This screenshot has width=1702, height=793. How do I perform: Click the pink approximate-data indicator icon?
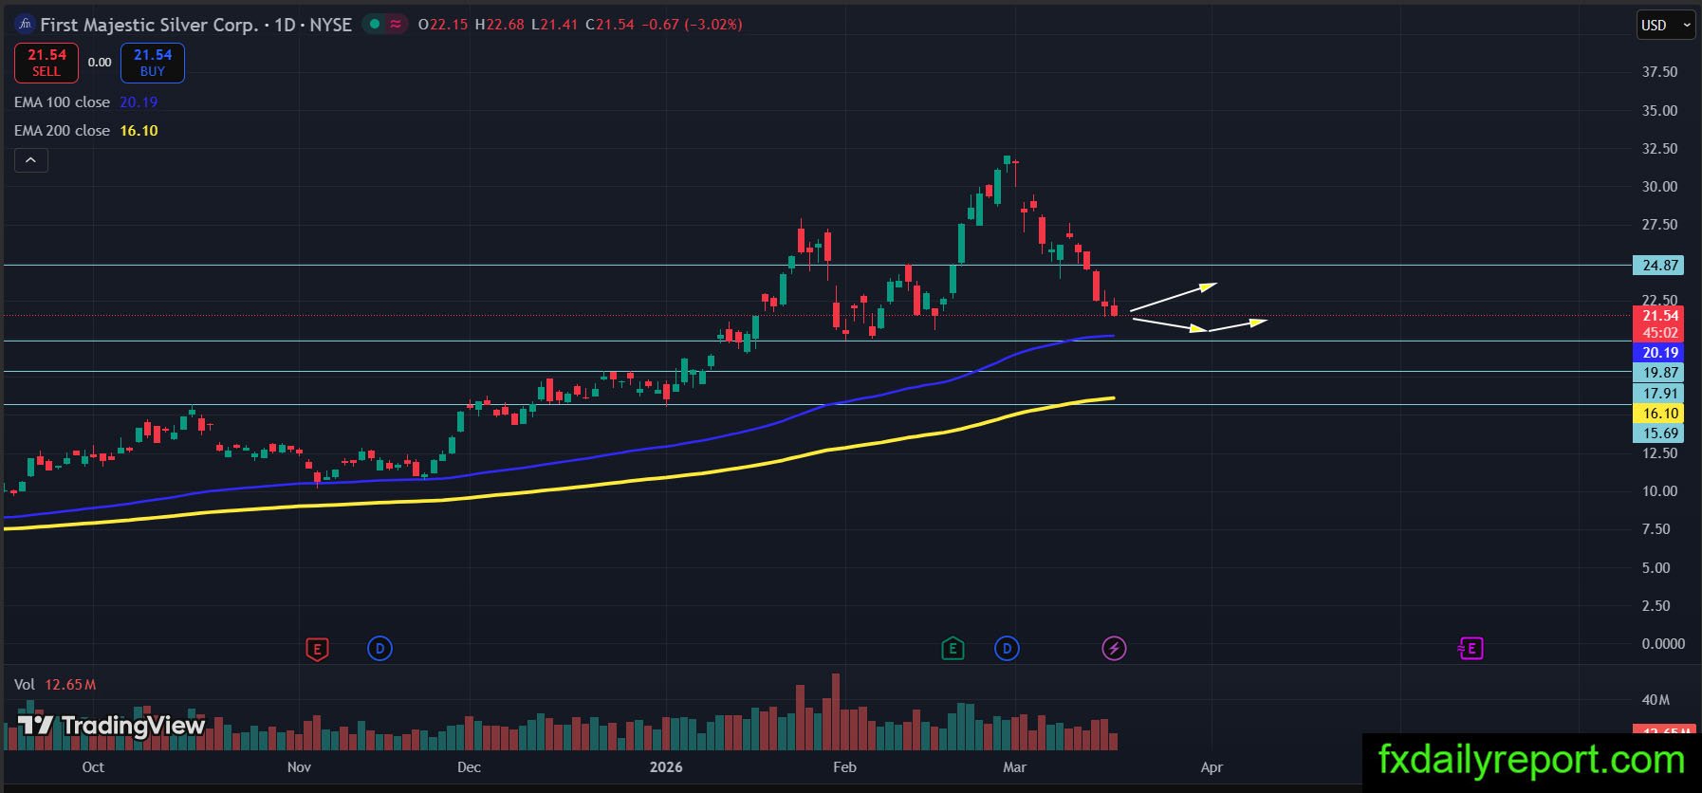click(x=396, y=25)
